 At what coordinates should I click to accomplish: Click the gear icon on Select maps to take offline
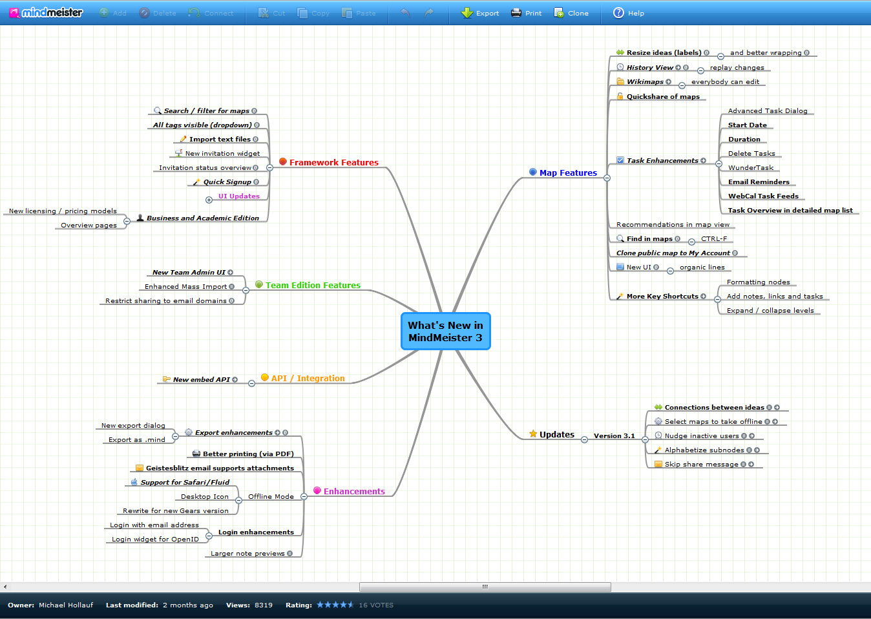point(658,421)
